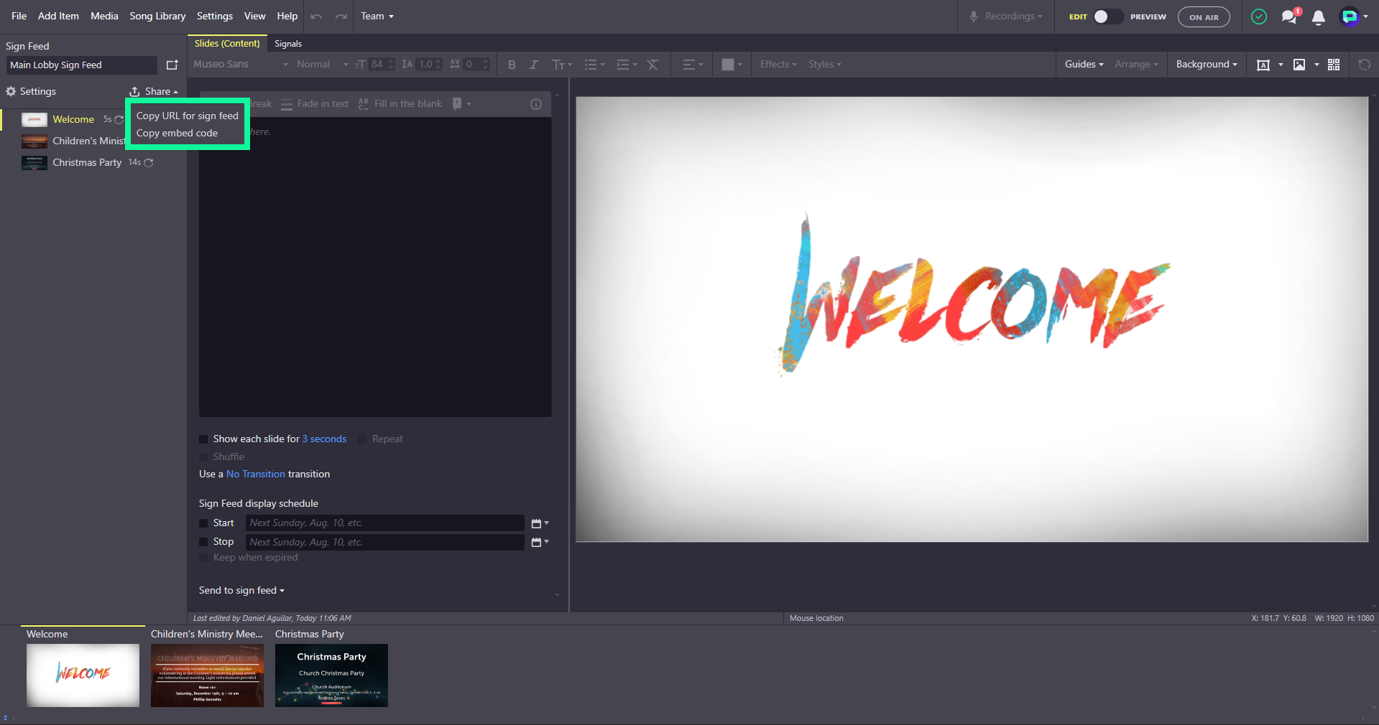1379x725 pixels.
Task: Open the Recordings dropdown
Action: tap(1005, 17)
